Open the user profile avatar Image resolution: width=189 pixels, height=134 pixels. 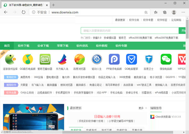(x=174, y=12)
